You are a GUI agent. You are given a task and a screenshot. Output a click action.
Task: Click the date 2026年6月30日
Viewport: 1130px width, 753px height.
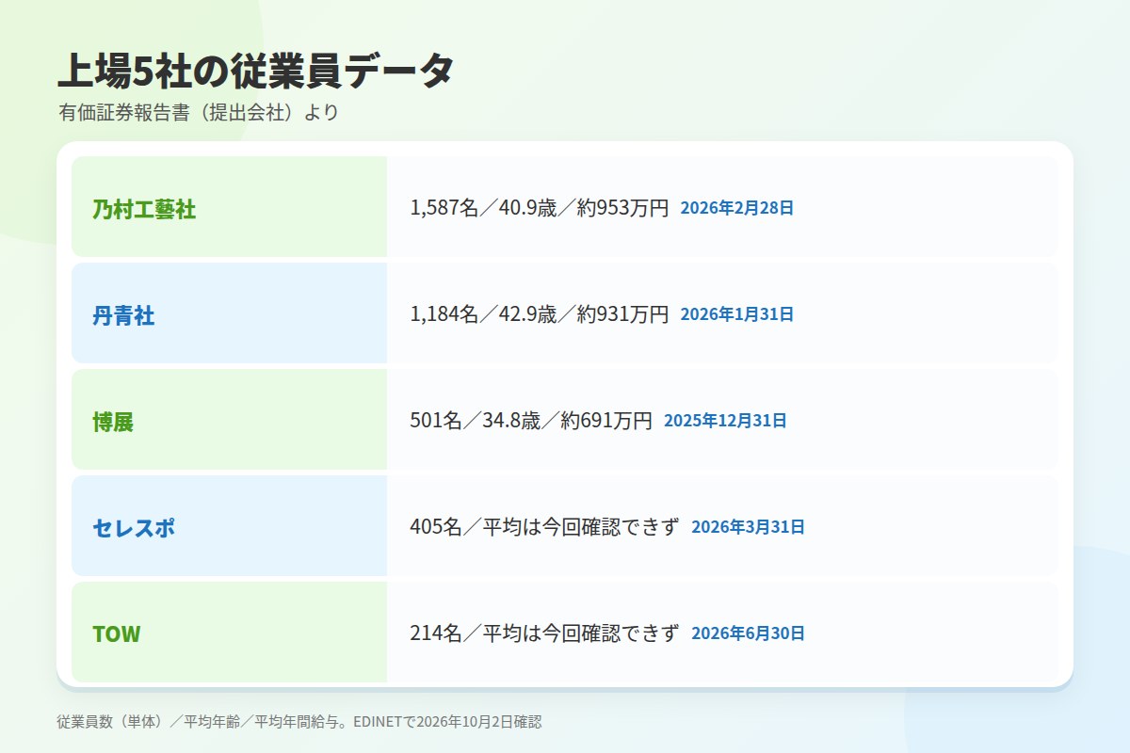pos(749,633)
